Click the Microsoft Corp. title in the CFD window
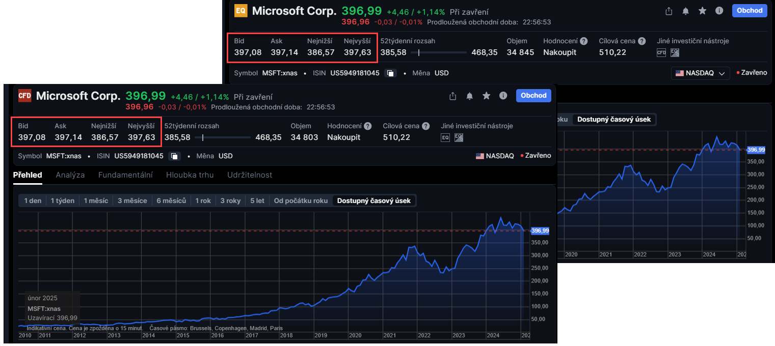Image resolution: width=775 pixels, height=346 pixels. [x=78, y=96]
